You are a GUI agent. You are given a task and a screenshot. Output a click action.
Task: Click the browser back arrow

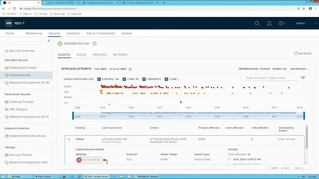click(x=4, y=8)
